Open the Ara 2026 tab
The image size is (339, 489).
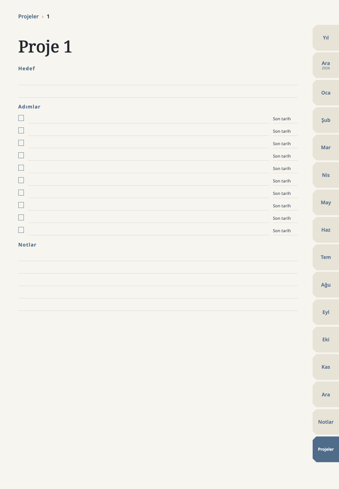click(326, 65)
